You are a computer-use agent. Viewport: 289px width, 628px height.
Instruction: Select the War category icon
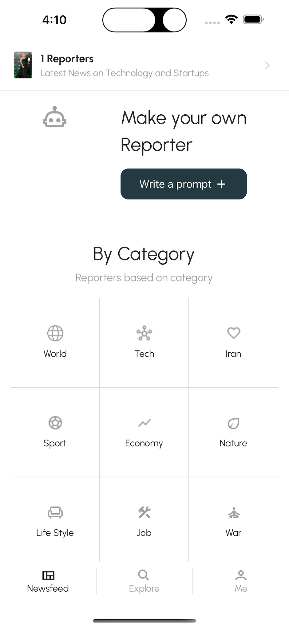click(x=234, y=513)
